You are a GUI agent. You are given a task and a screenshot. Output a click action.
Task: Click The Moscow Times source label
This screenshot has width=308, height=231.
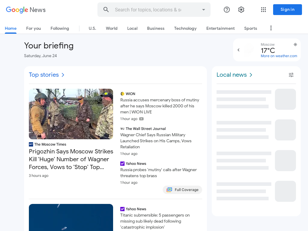50,144
